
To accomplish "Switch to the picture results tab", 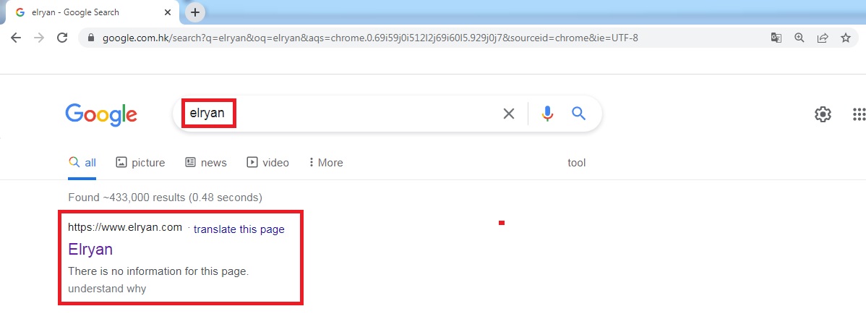I will pyautogui.click(x=140, y=163).
